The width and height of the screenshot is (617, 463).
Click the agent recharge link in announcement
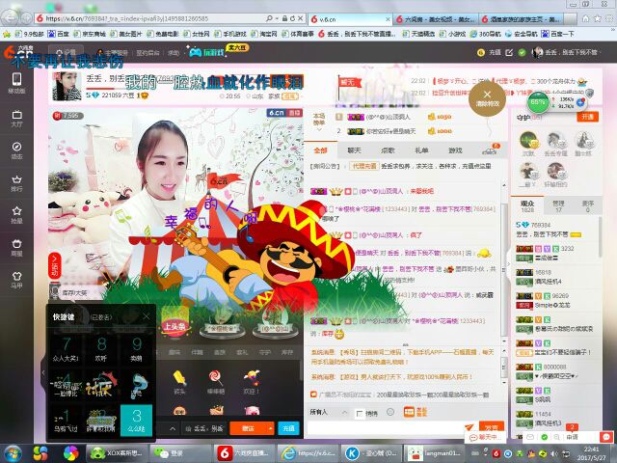coord(364,166)
